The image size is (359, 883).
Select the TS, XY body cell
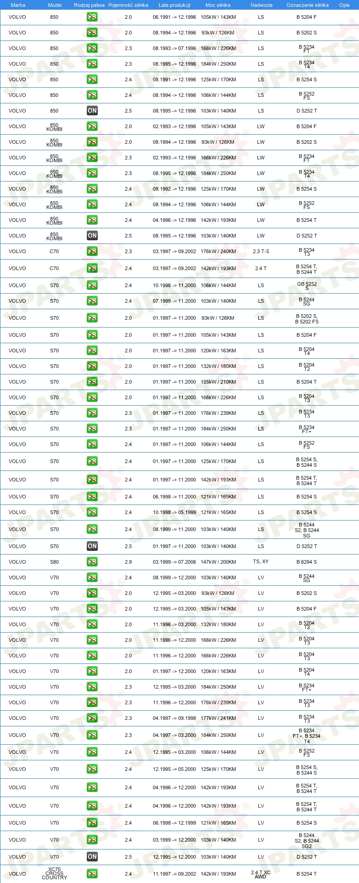tap(261, 562)
